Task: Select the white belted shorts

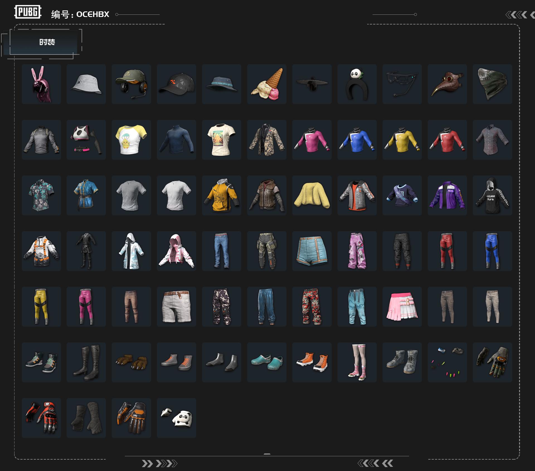Action: click(177, 307)
